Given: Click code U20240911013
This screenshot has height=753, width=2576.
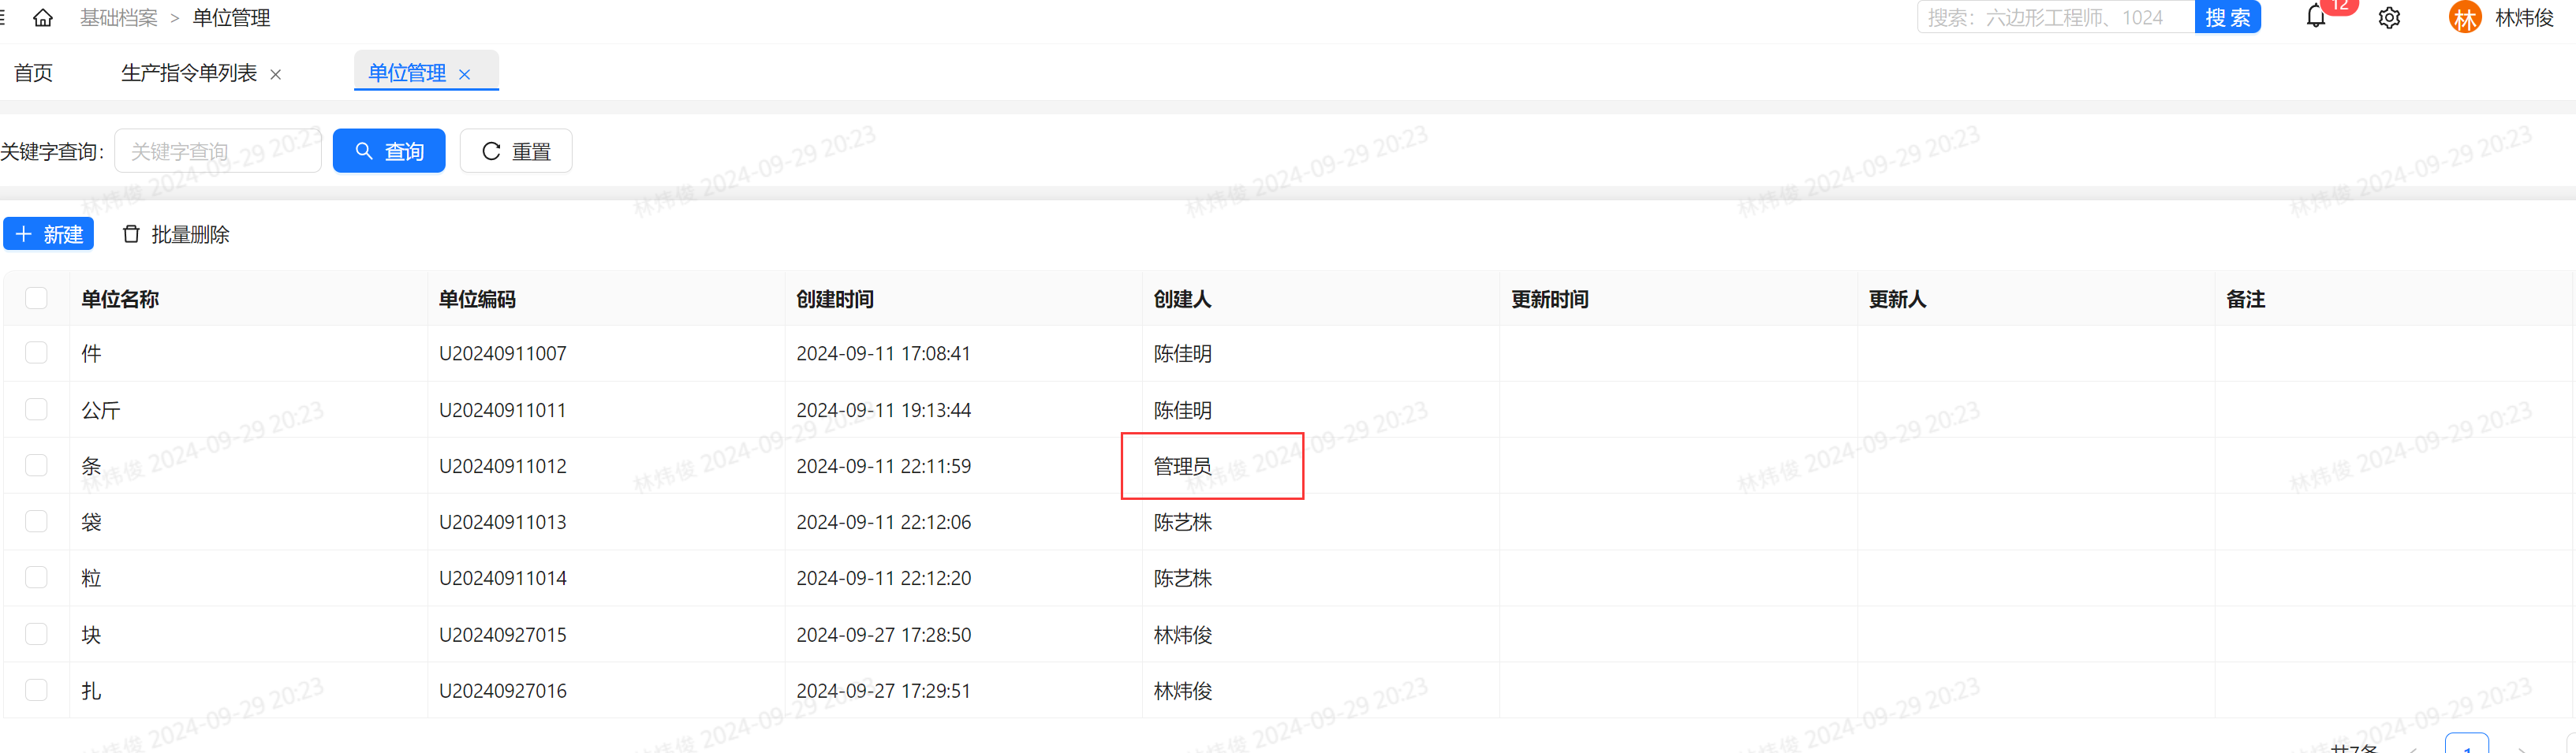Looking at the screenshot, I should (x=503, y=522).
